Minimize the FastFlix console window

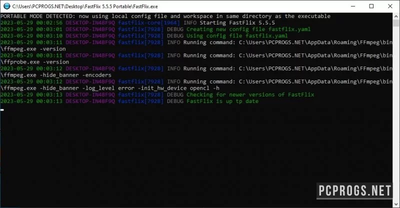pos(353,6)
